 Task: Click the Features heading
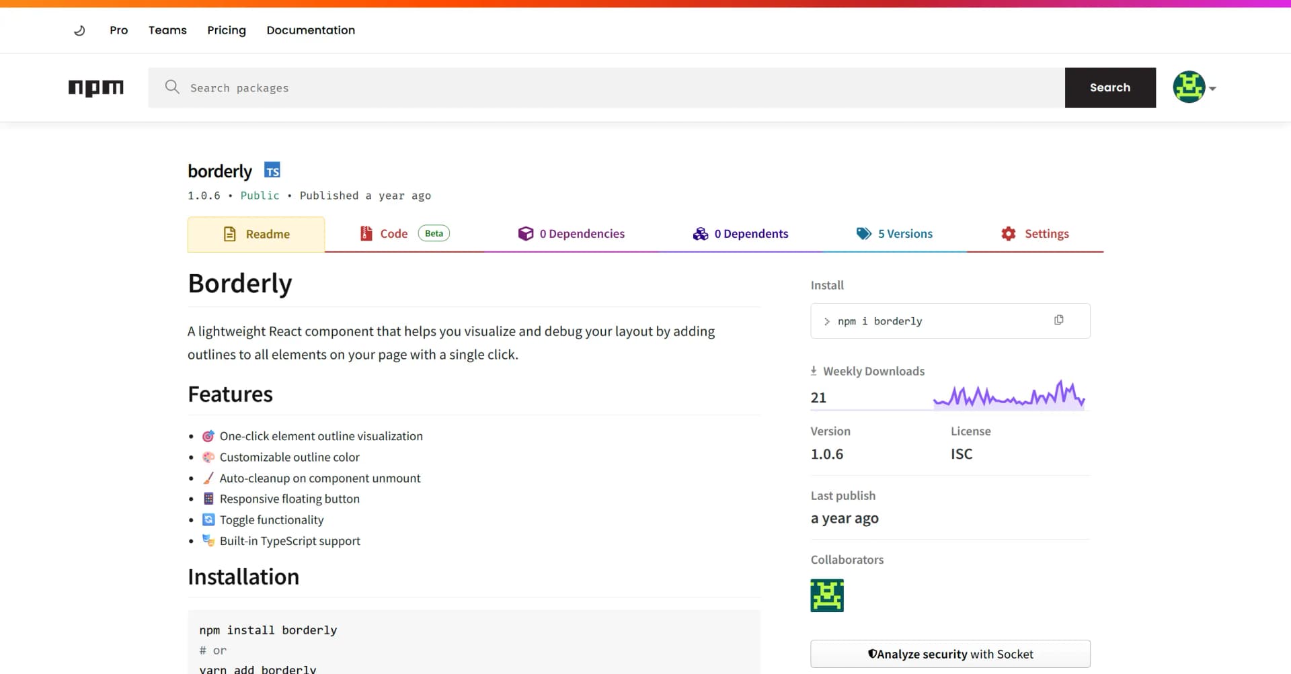(231, 394)
